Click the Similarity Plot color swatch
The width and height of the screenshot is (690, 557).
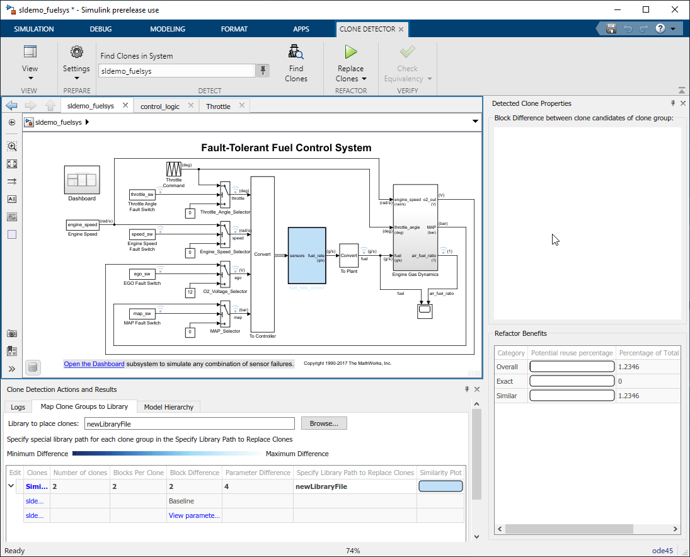(440, 486)
